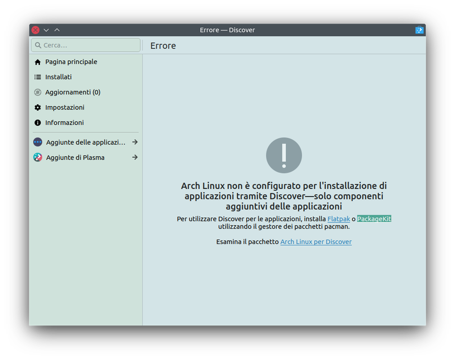Open Impostazioni
455x360 pixels.
85,108
